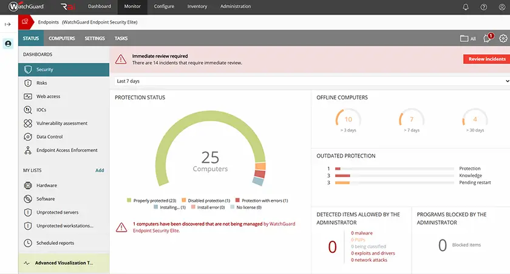Click warning triangle beside unmanaged computers message
The height and width of the screenshot is (274, 510).
click(121, 227)
